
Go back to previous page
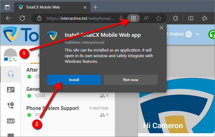point(8,18)
